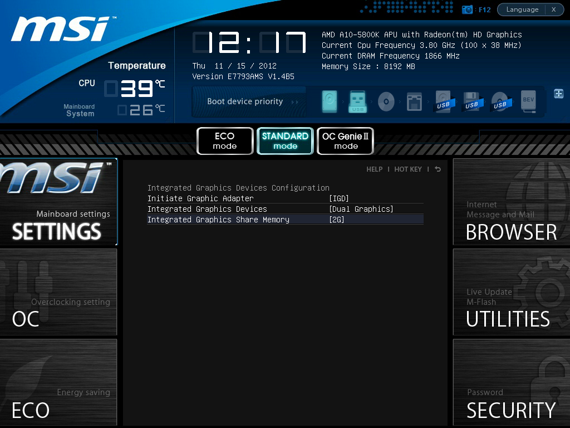Viewport: 570px width, 428px height.
Task: Select the Integrated Graphics Devices row label
Action: pos(207,209)
